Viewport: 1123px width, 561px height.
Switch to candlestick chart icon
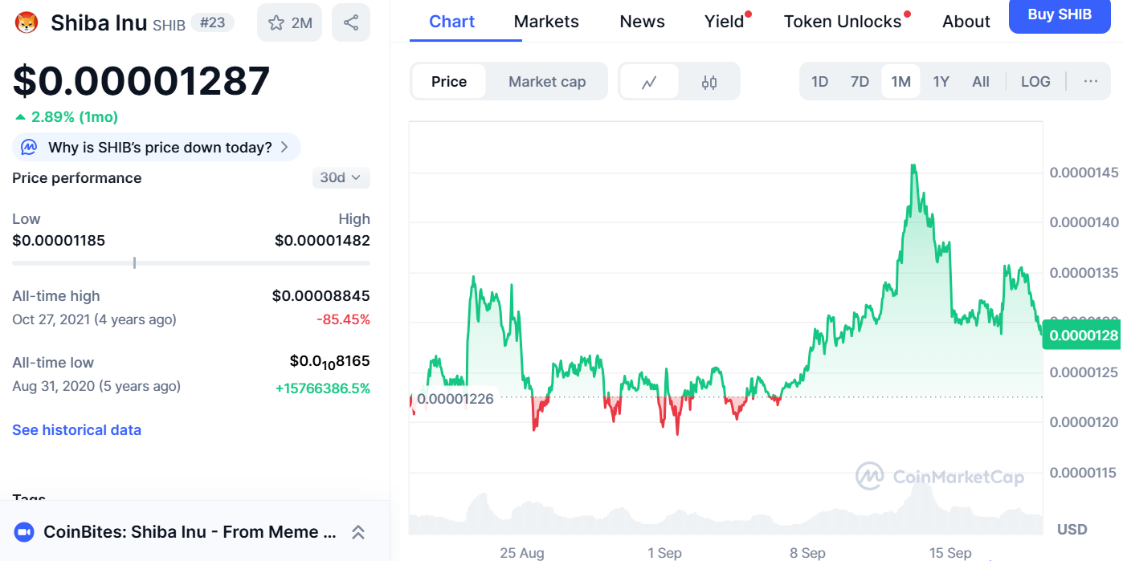click(x=709, y=82)
